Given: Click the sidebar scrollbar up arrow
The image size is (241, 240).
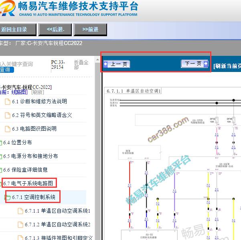Looking at the screenshot, I should tap(97, 59).
